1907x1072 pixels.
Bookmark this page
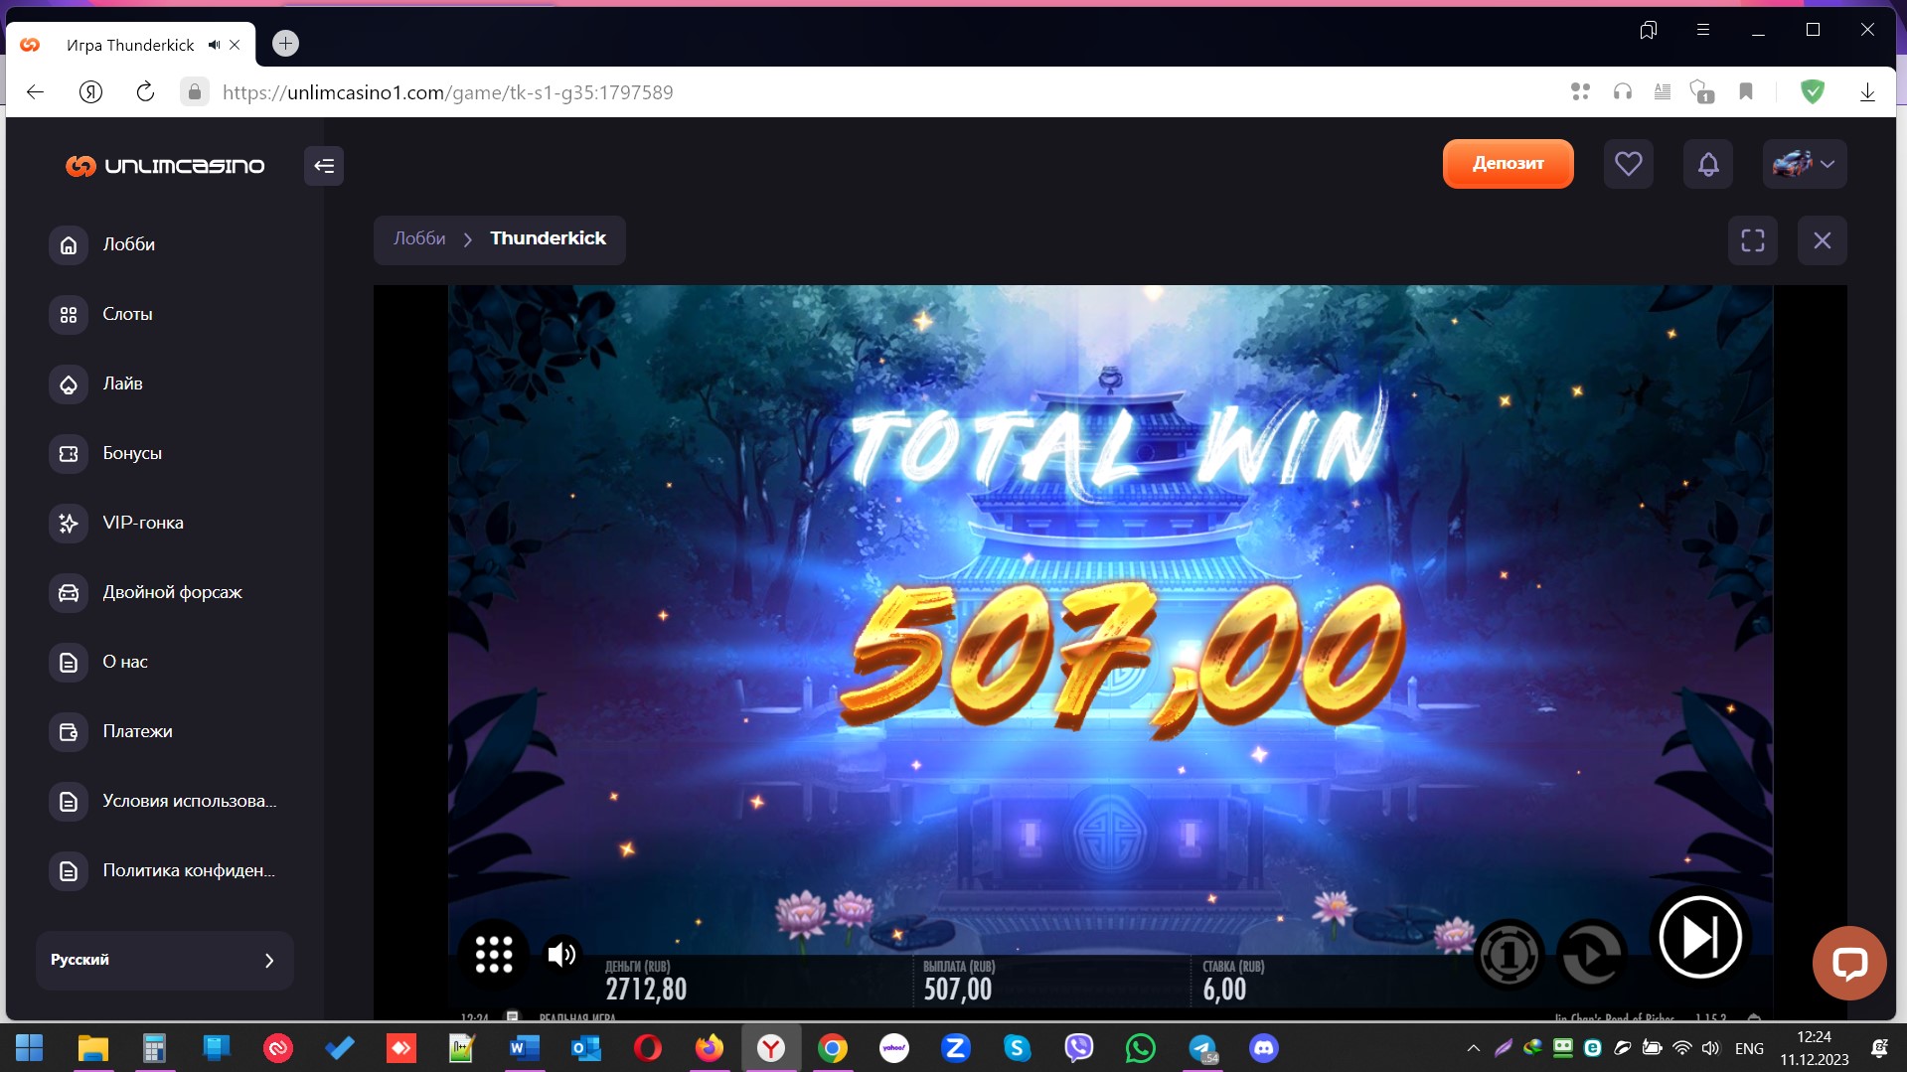(x=1746, y=92)
